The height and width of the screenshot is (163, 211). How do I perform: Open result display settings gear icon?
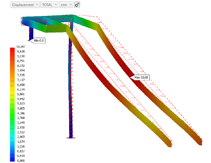[x=77, y=5]
